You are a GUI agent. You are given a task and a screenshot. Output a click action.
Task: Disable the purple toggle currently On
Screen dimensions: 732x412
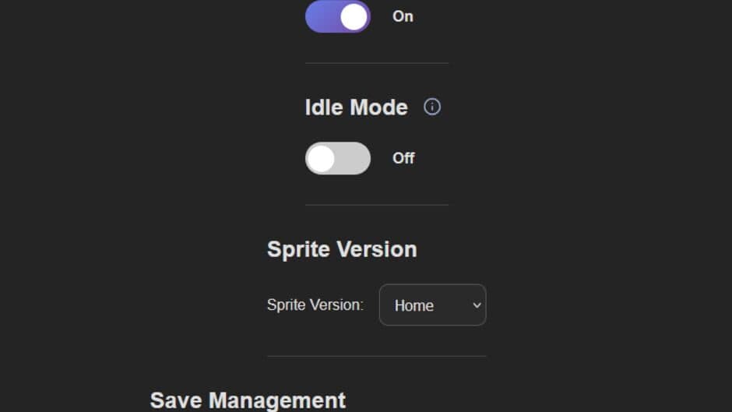(338, 16)
